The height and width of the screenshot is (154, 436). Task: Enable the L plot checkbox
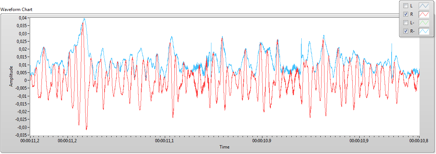point(406,6)
